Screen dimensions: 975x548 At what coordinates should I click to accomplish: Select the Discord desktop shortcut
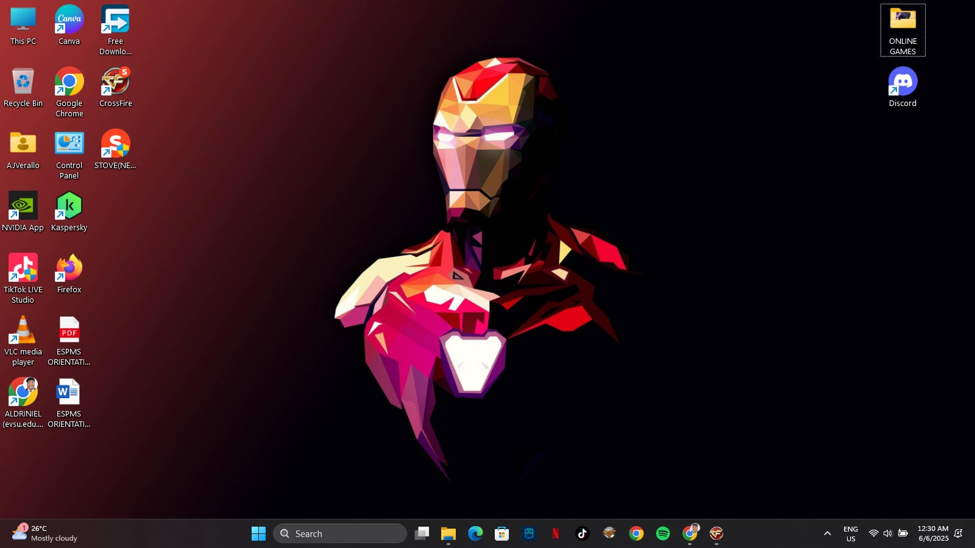(x=902, y=88)
